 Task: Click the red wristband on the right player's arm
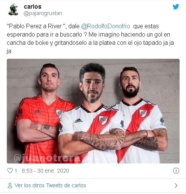click(x=147, y=133)
